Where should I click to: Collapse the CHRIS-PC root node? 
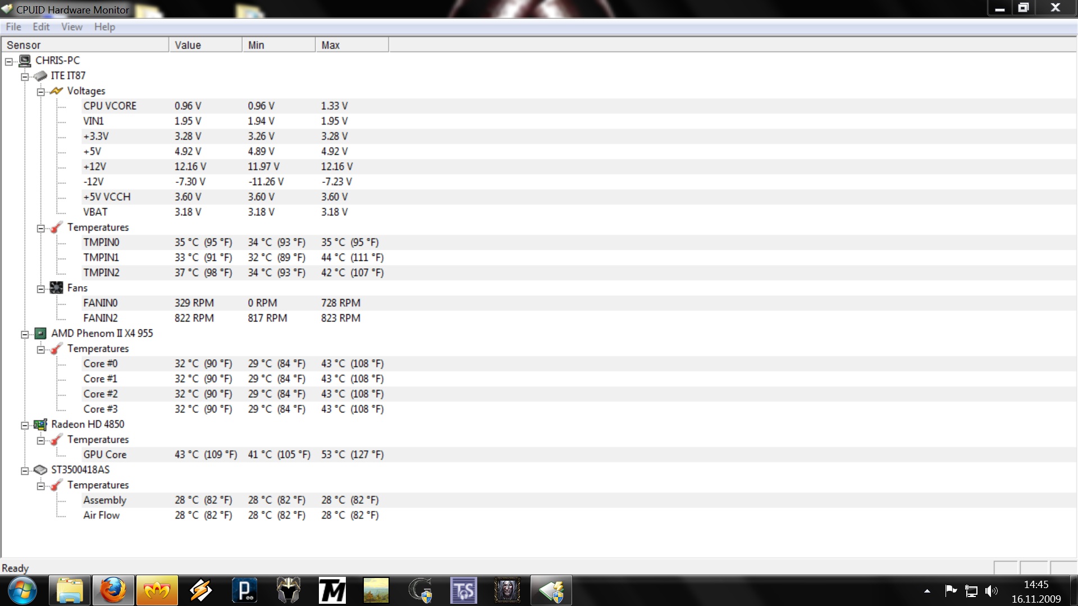pos(9,62)
